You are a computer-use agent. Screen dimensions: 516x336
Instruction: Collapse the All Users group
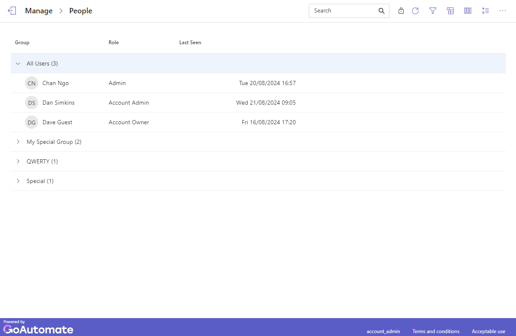(x=18, y=63)
